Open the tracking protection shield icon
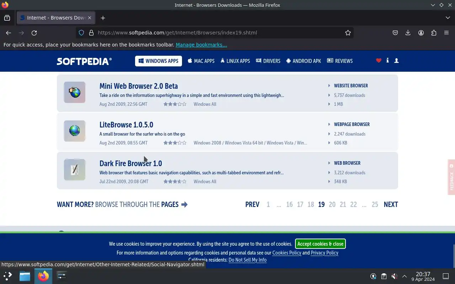Screen dimensions: 455x284 tap(81, 33)
